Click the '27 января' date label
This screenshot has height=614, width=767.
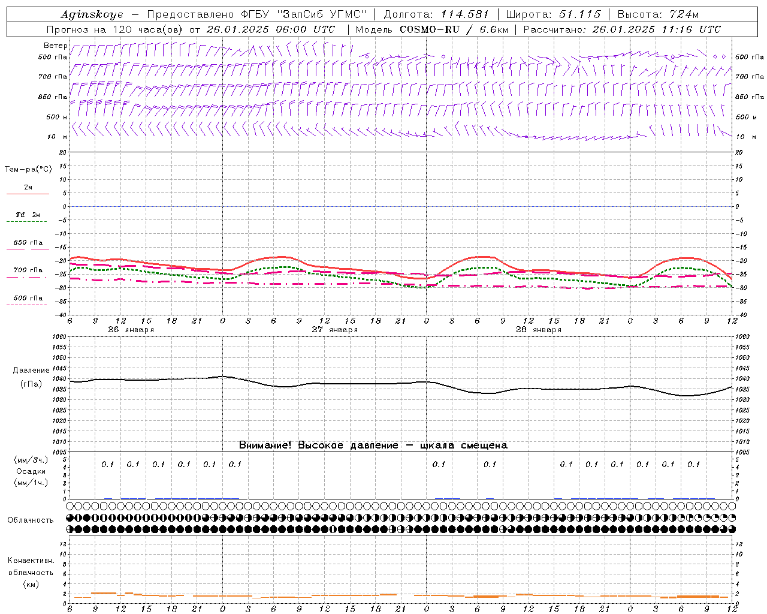click(335, 330)
